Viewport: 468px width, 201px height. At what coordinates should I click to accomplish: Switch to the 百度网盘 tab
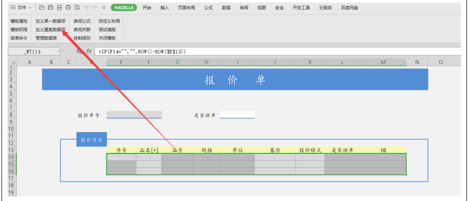click(x=349, y=8)
